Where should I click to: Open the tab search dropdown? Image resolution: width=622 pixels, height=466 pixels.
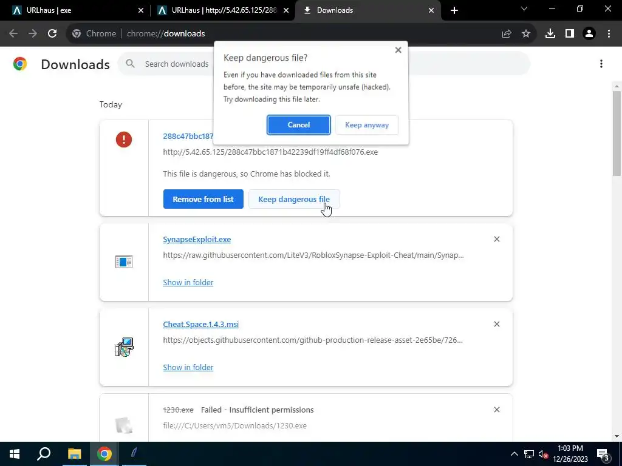(524, 8)
